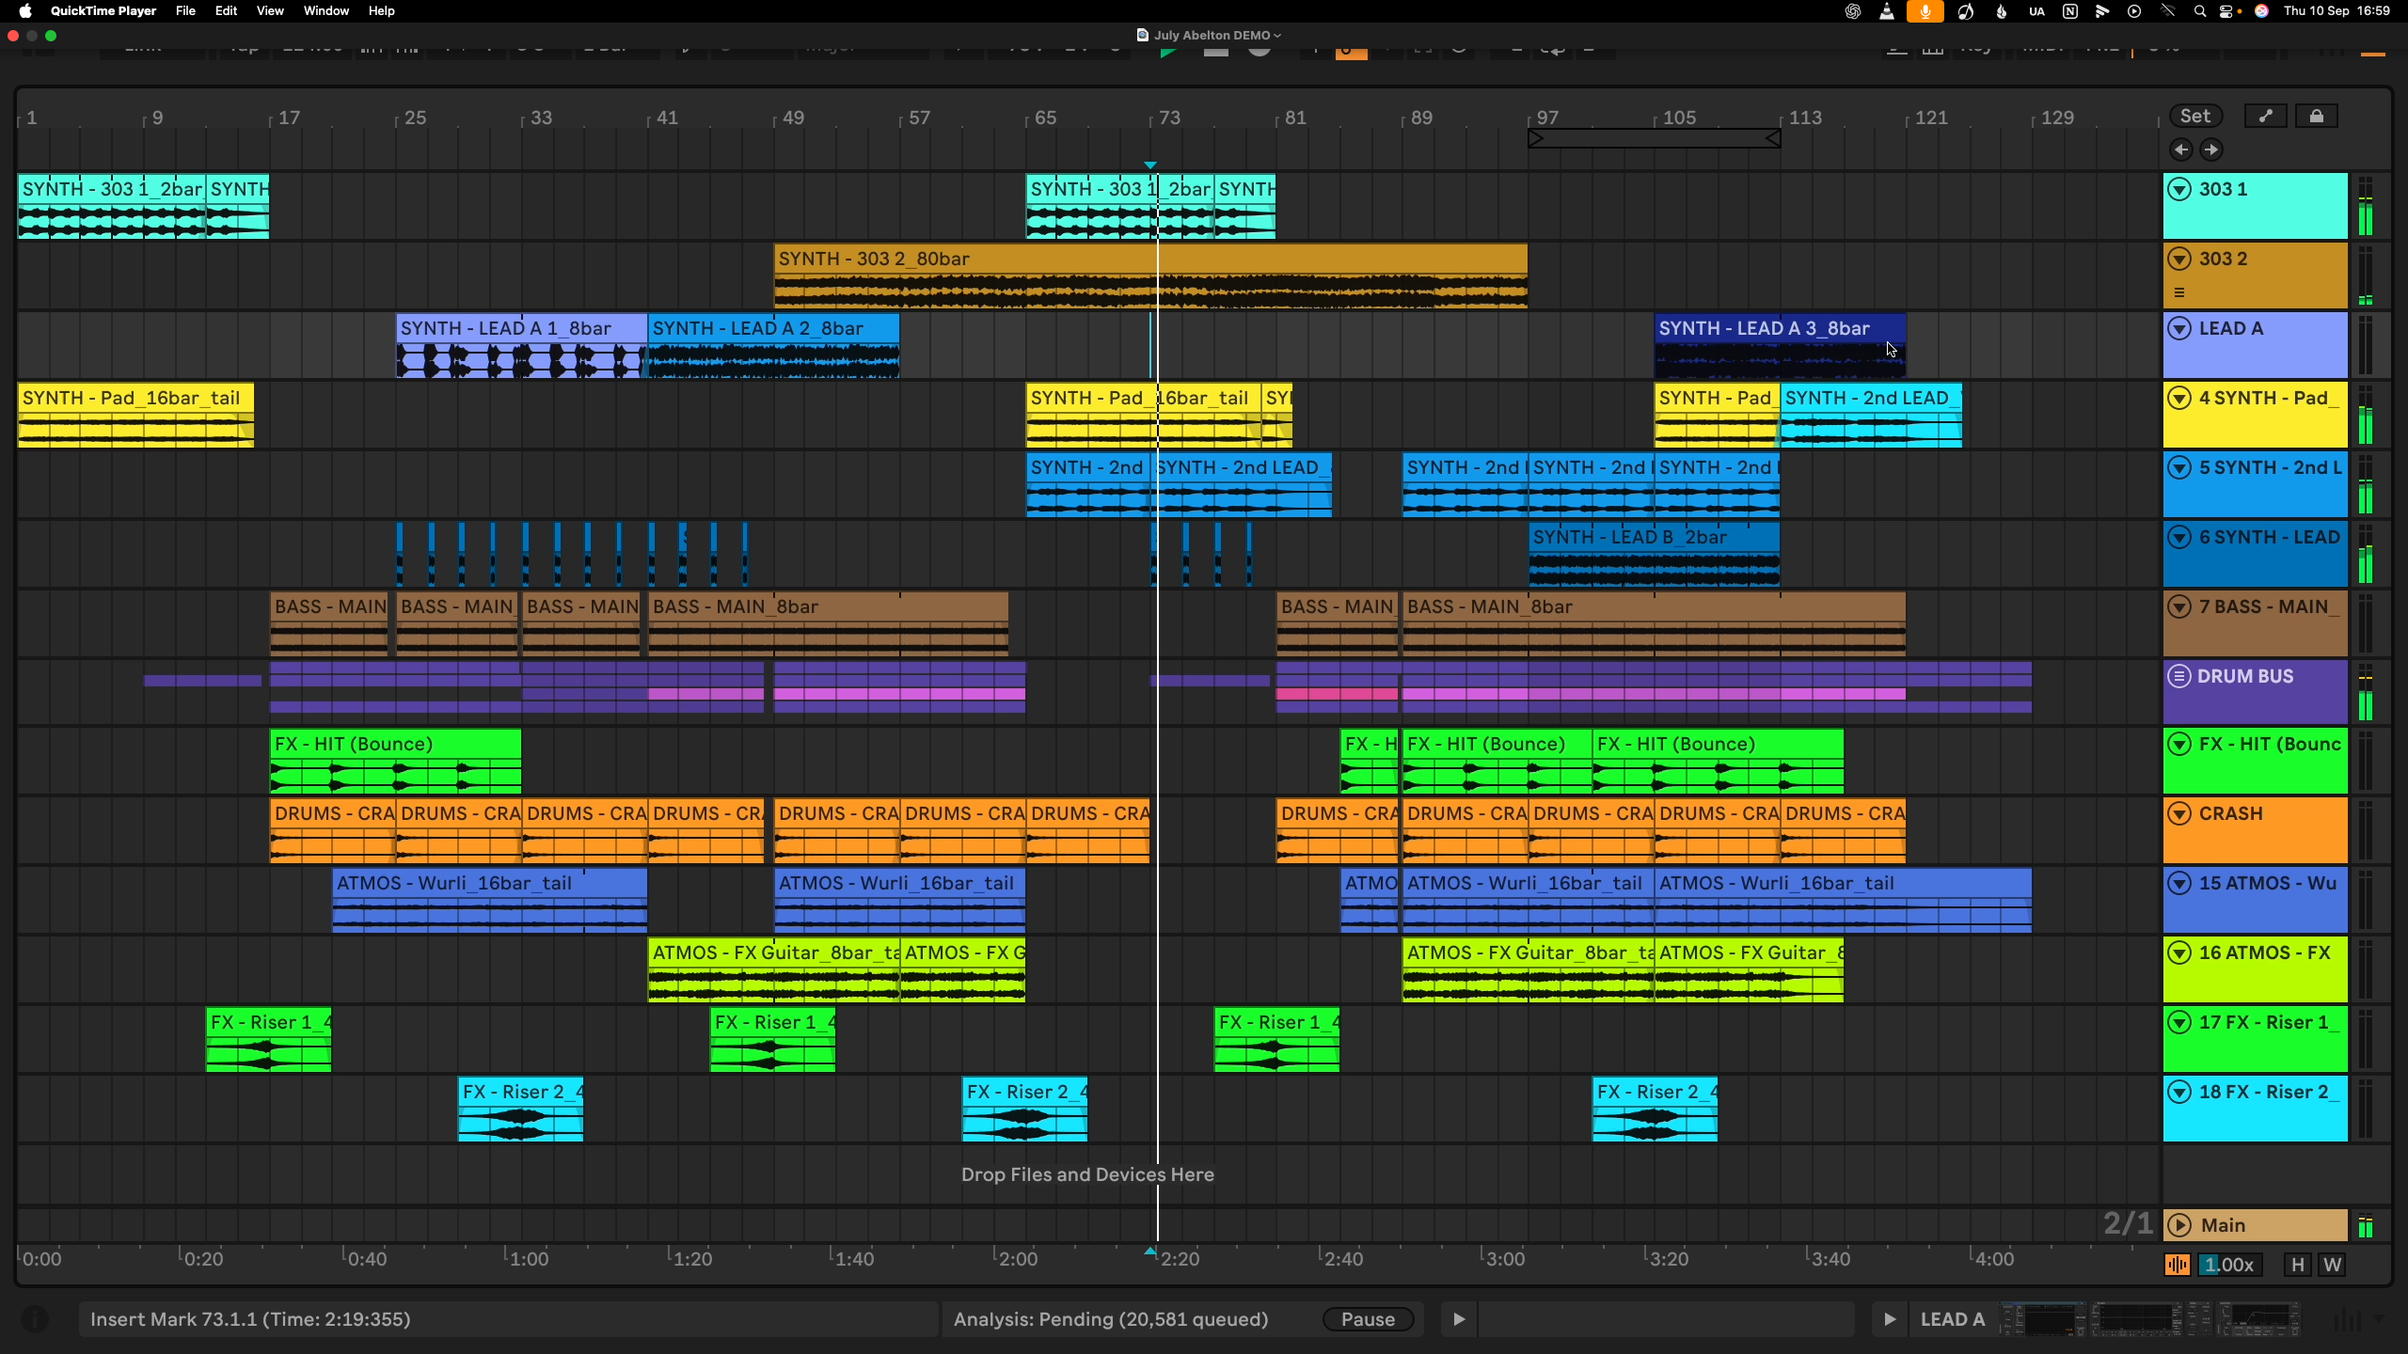Click the three-line icon on 303 2 track
The height and width of the screenshot is (1354, 2408).
tap(2179, 292)
